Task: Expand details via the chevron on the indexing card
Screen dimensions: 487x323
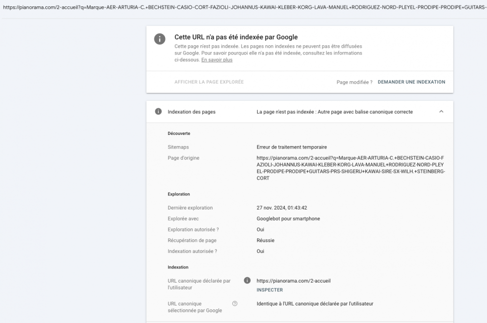Action: (441, 112)
